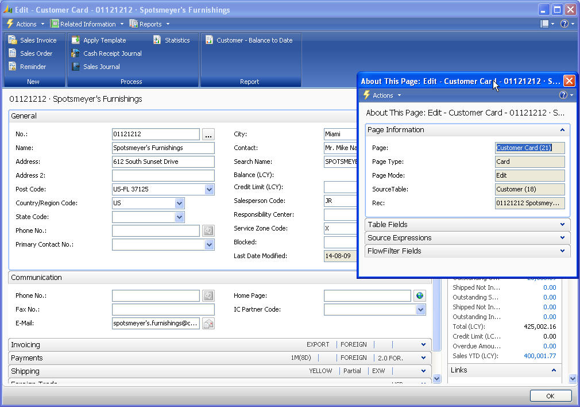580x407 pixels.
Task: Click the customize layout icon in main window
Action: [544, 24]
